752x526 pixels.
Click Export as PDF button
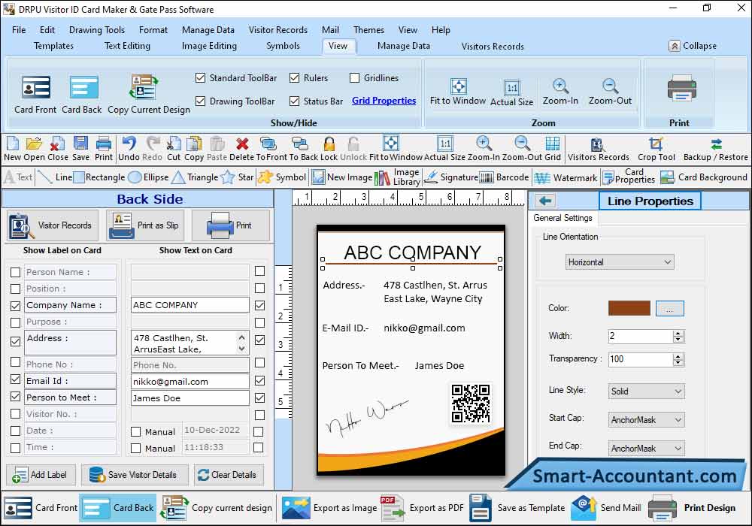tap(423, 508)
